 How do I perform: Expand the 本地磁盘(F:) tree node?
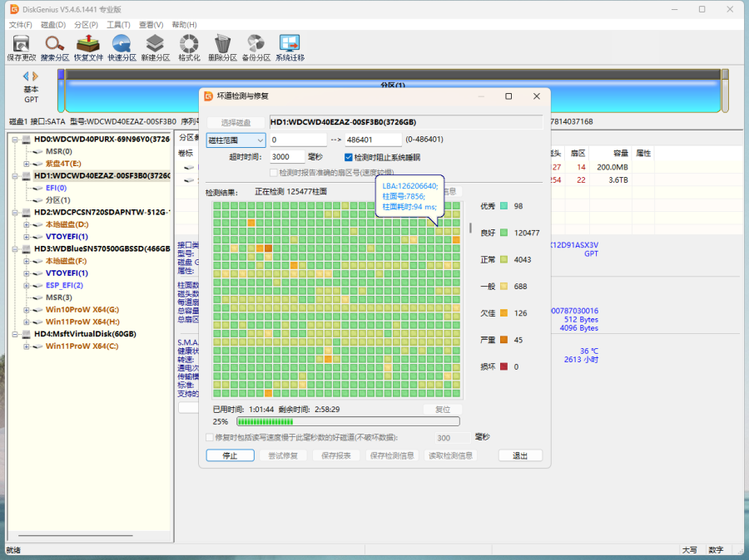27,261
